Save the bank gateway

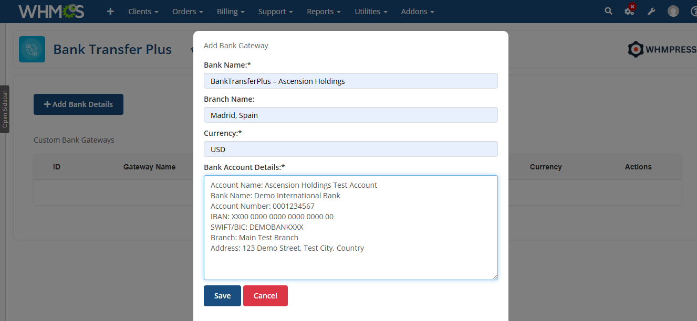(222, 296)
